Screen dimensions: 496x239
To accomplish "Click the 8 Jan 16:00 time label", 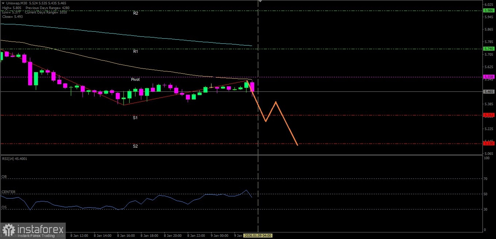I will tap(126, 236).
